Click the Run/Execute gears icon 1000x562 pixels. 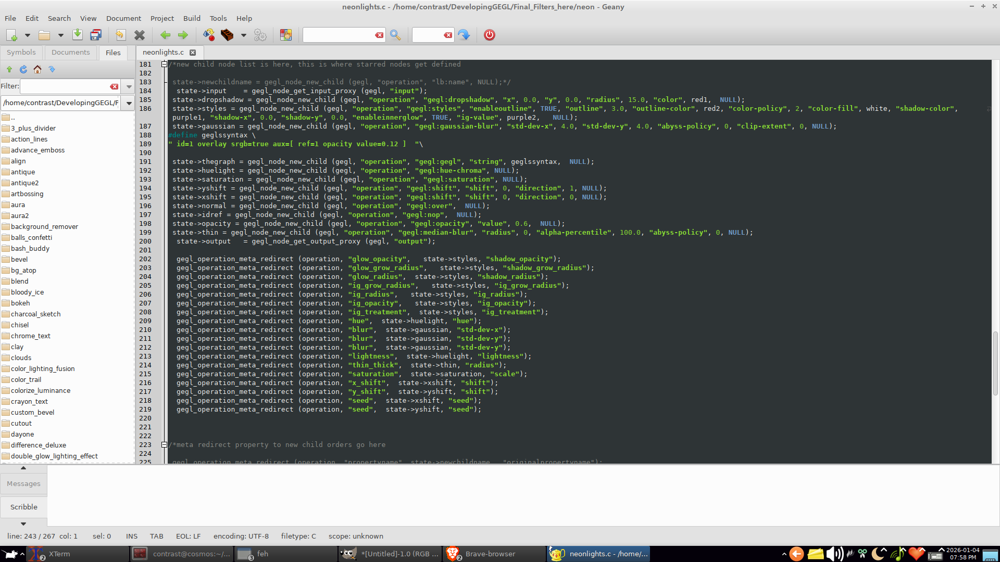pos(260,35)
